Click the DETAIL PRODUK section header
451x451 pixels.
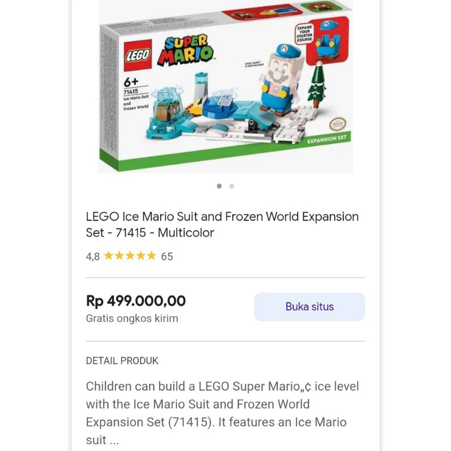[x=122, y=361]
